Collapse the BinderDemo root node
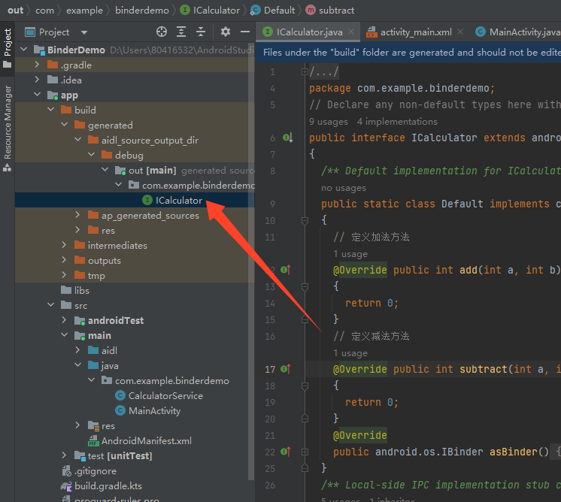The width and height of the screenshot is (561, 502). coord(24,50)
